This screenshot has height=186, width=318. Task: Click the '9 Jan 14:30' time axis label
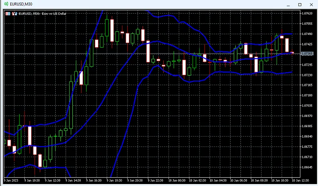(x=73, y=180)
